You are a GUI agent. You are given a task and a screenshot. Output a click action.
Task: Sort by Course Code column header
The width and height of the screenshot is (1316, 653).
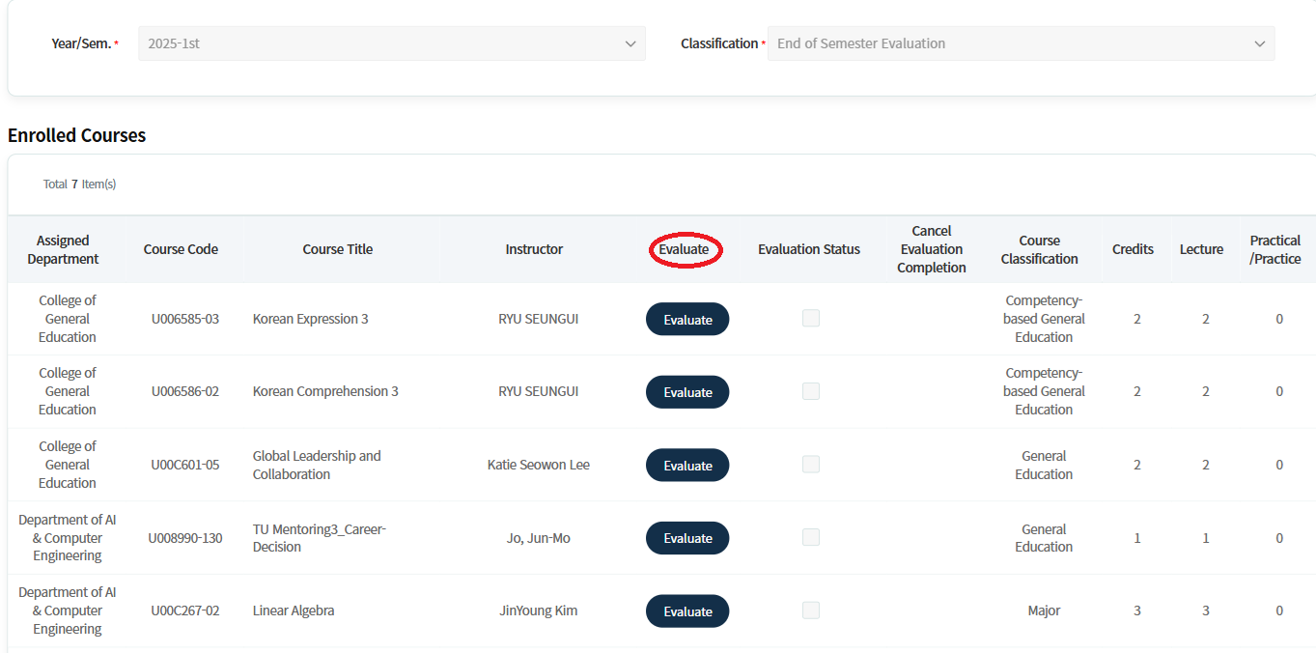(x=181, y=249)
